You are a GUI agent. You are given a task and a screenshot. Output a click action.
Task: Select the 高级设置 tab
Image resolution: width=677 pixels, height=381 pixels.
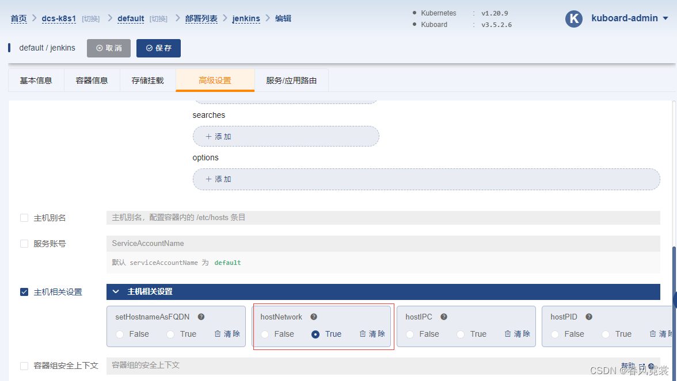215,80
